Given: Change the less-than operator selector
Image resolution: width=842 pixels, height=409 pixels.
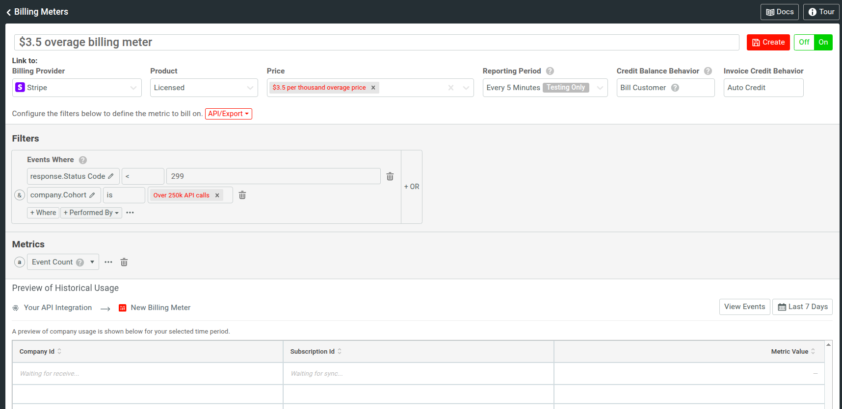Looking at the screenshot, I should click(143, 176).
